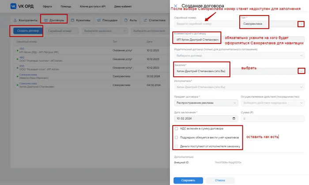Click the Креативы tab icon

tap(72, 20)
